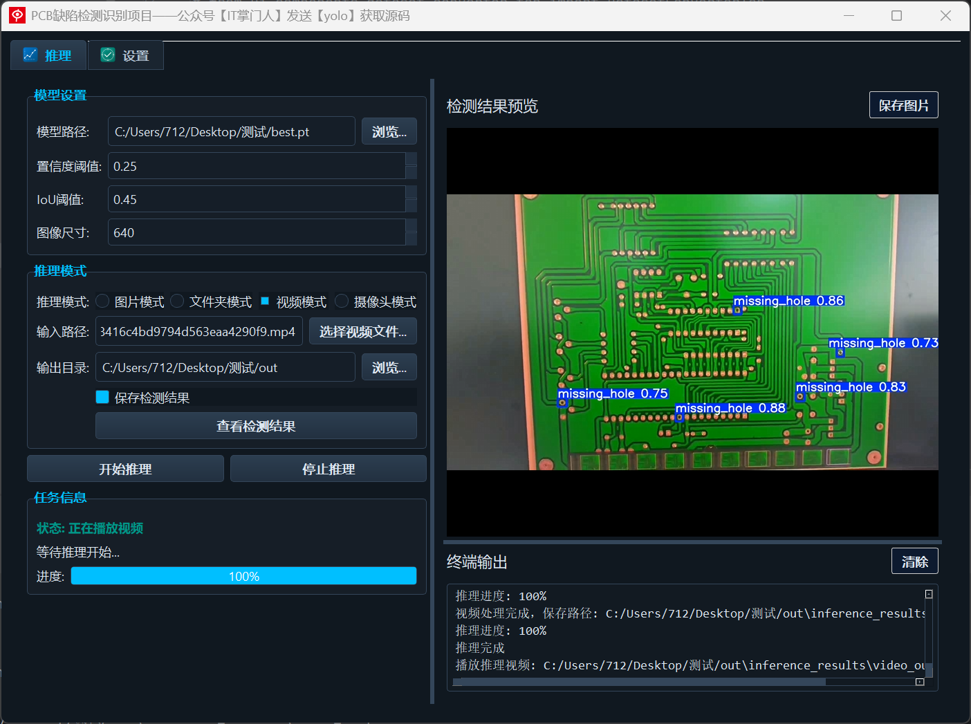
Task: Open 查看检测结果 to view detection results
Action: pyautogui.click(x=255, y=426)
